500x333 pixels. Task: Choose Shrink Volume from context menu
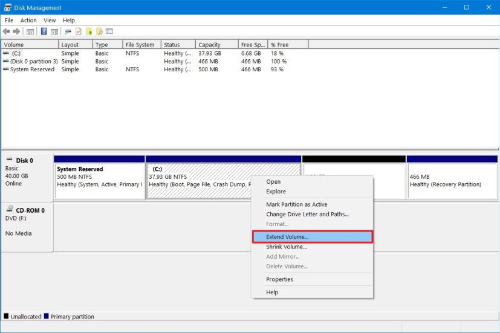coord(312,247)
